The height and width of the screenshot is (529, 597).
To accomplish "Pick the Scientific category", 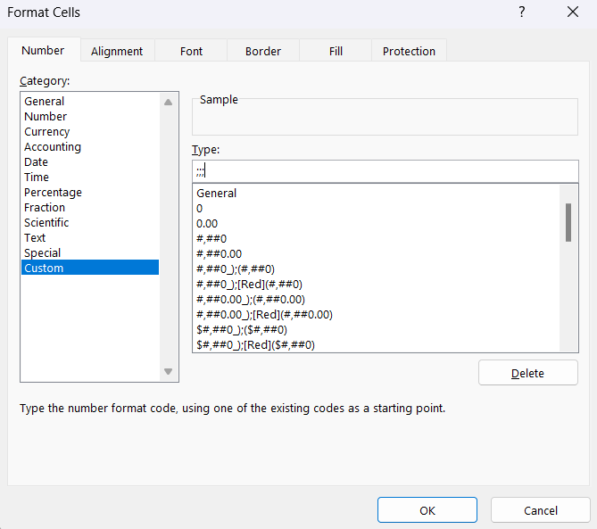I will 46,223.
